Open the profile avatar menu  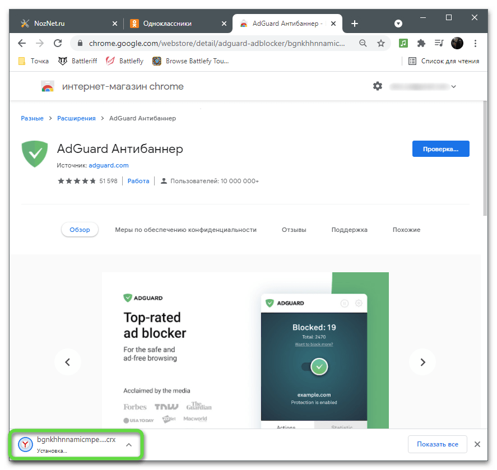[457, 43]
